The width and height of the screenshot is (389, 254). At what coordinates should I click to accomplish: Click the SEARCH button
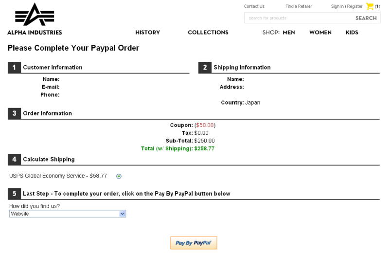(366, 18)
